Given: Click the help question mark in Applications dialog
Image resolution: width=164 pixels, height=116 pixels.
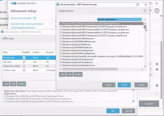Looking at the screenshot, I should click(x=145, y=11).
